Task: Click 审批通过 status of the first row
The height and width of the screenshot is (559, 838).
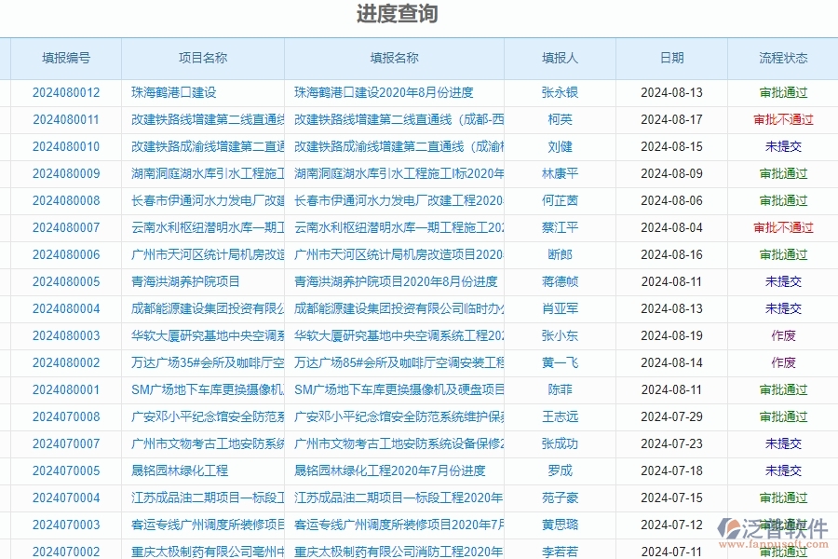Action: pos(785,92)
